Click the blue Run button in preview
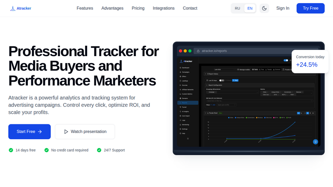The height and width of the screenshot is (187, 333). [235, 80]
